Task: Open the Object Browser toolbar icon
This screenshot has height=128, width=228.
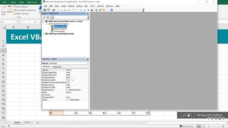Action: (104, 10)
